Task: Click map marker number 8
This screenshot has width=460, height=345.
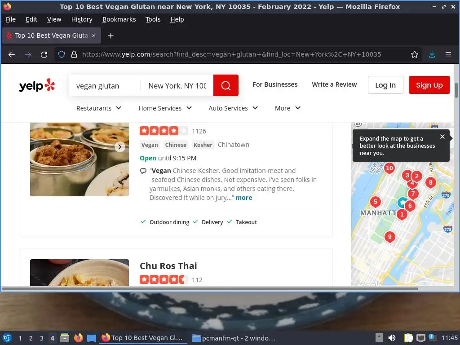Action: [430, 183]
